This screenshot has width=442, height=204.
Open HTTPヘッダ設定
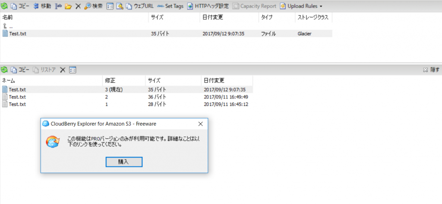pyautogui.click(x=208, y=6)
